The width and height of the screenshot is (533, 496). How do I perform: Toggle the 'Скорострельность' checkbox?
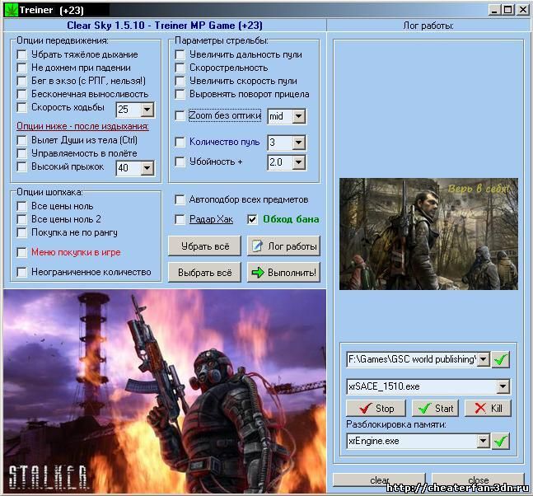[x=180, y=68]
